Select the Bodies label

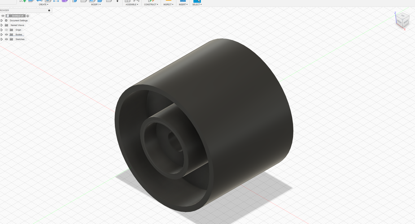(18, 34)
